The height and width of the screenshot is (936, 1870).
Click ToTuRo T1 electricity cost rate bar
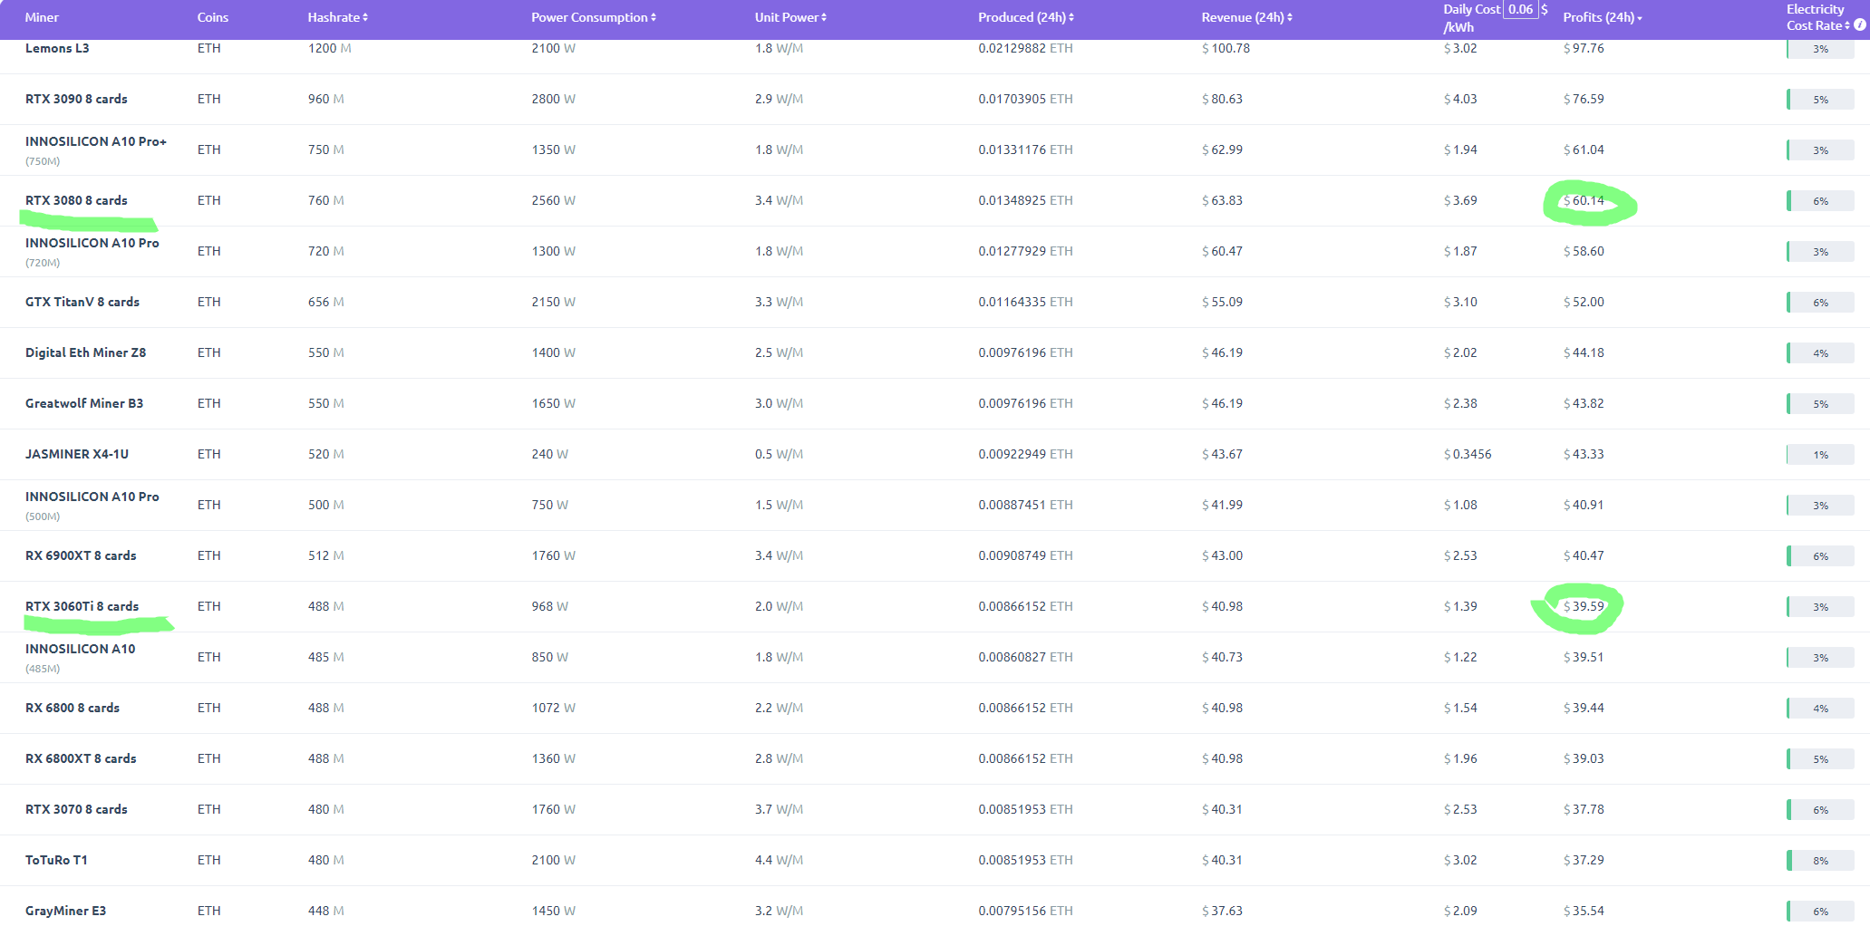[x=1820, y=860]
